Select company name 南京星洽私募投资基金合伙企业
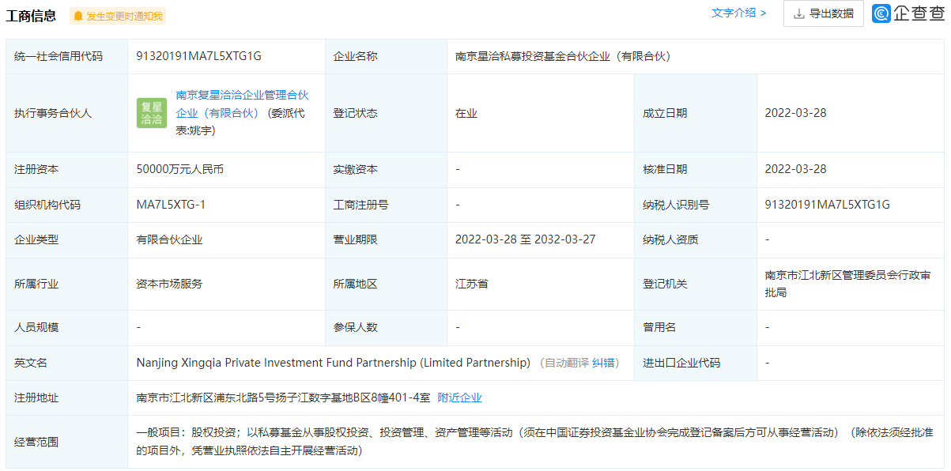This screenshot has height=471, width=951. (562, 56)
